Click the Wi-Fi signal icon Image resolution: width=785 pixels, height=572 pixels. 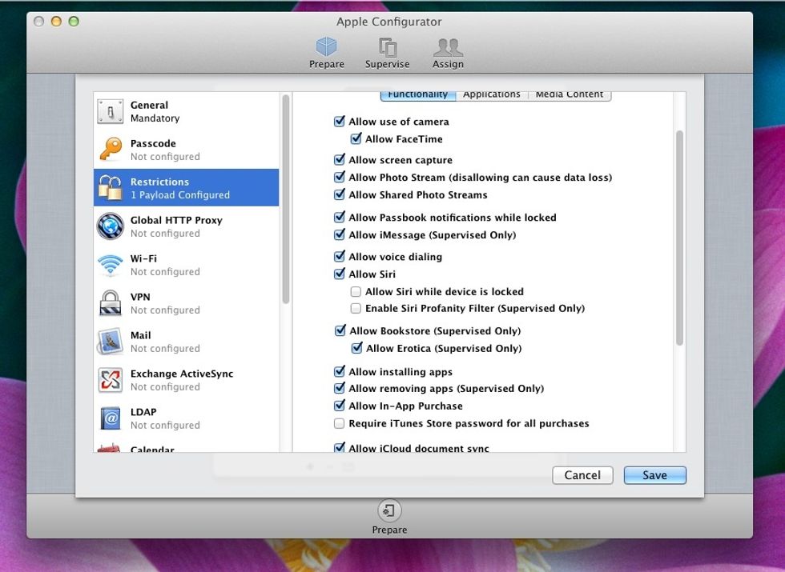[x=111, y=265]
